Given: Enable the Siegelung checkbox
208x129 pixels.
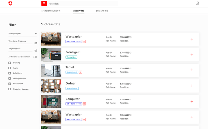Looking at the screenshot, I should click(10, 63).
